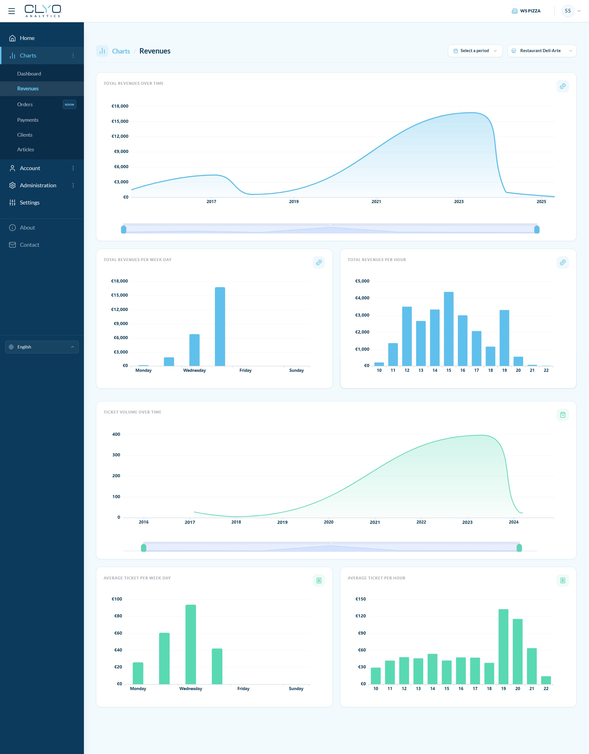This screenshot has width=589, height=754.
Task: Open the SS user avatar menu
Action: tap(568, 11)
